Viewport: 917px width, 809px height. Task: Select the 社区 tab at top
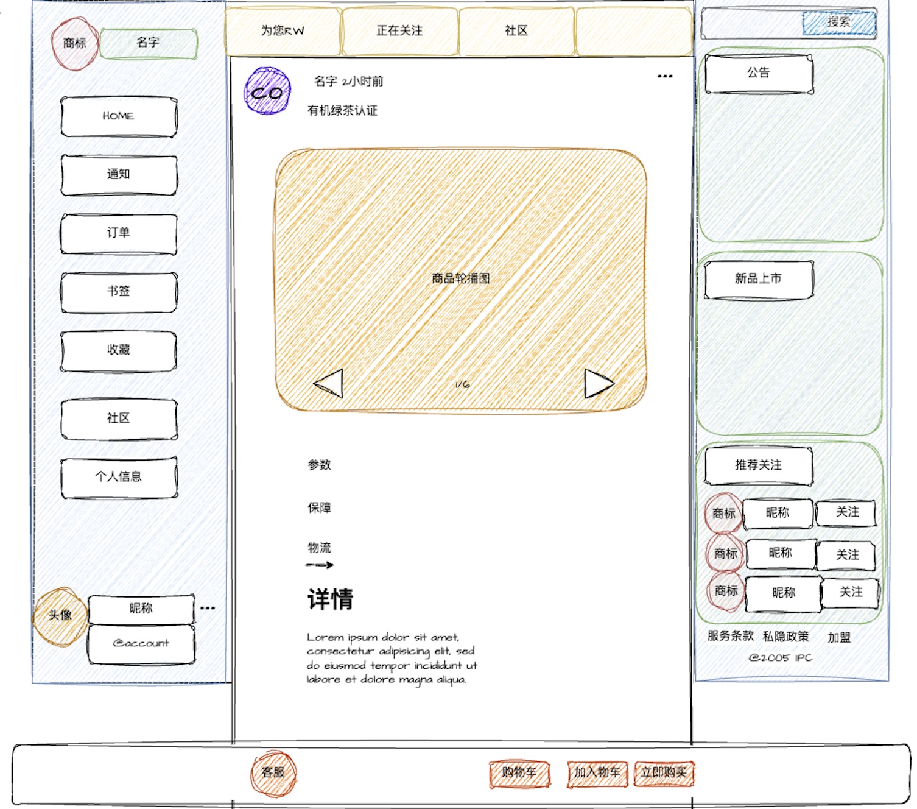(516, 31)
